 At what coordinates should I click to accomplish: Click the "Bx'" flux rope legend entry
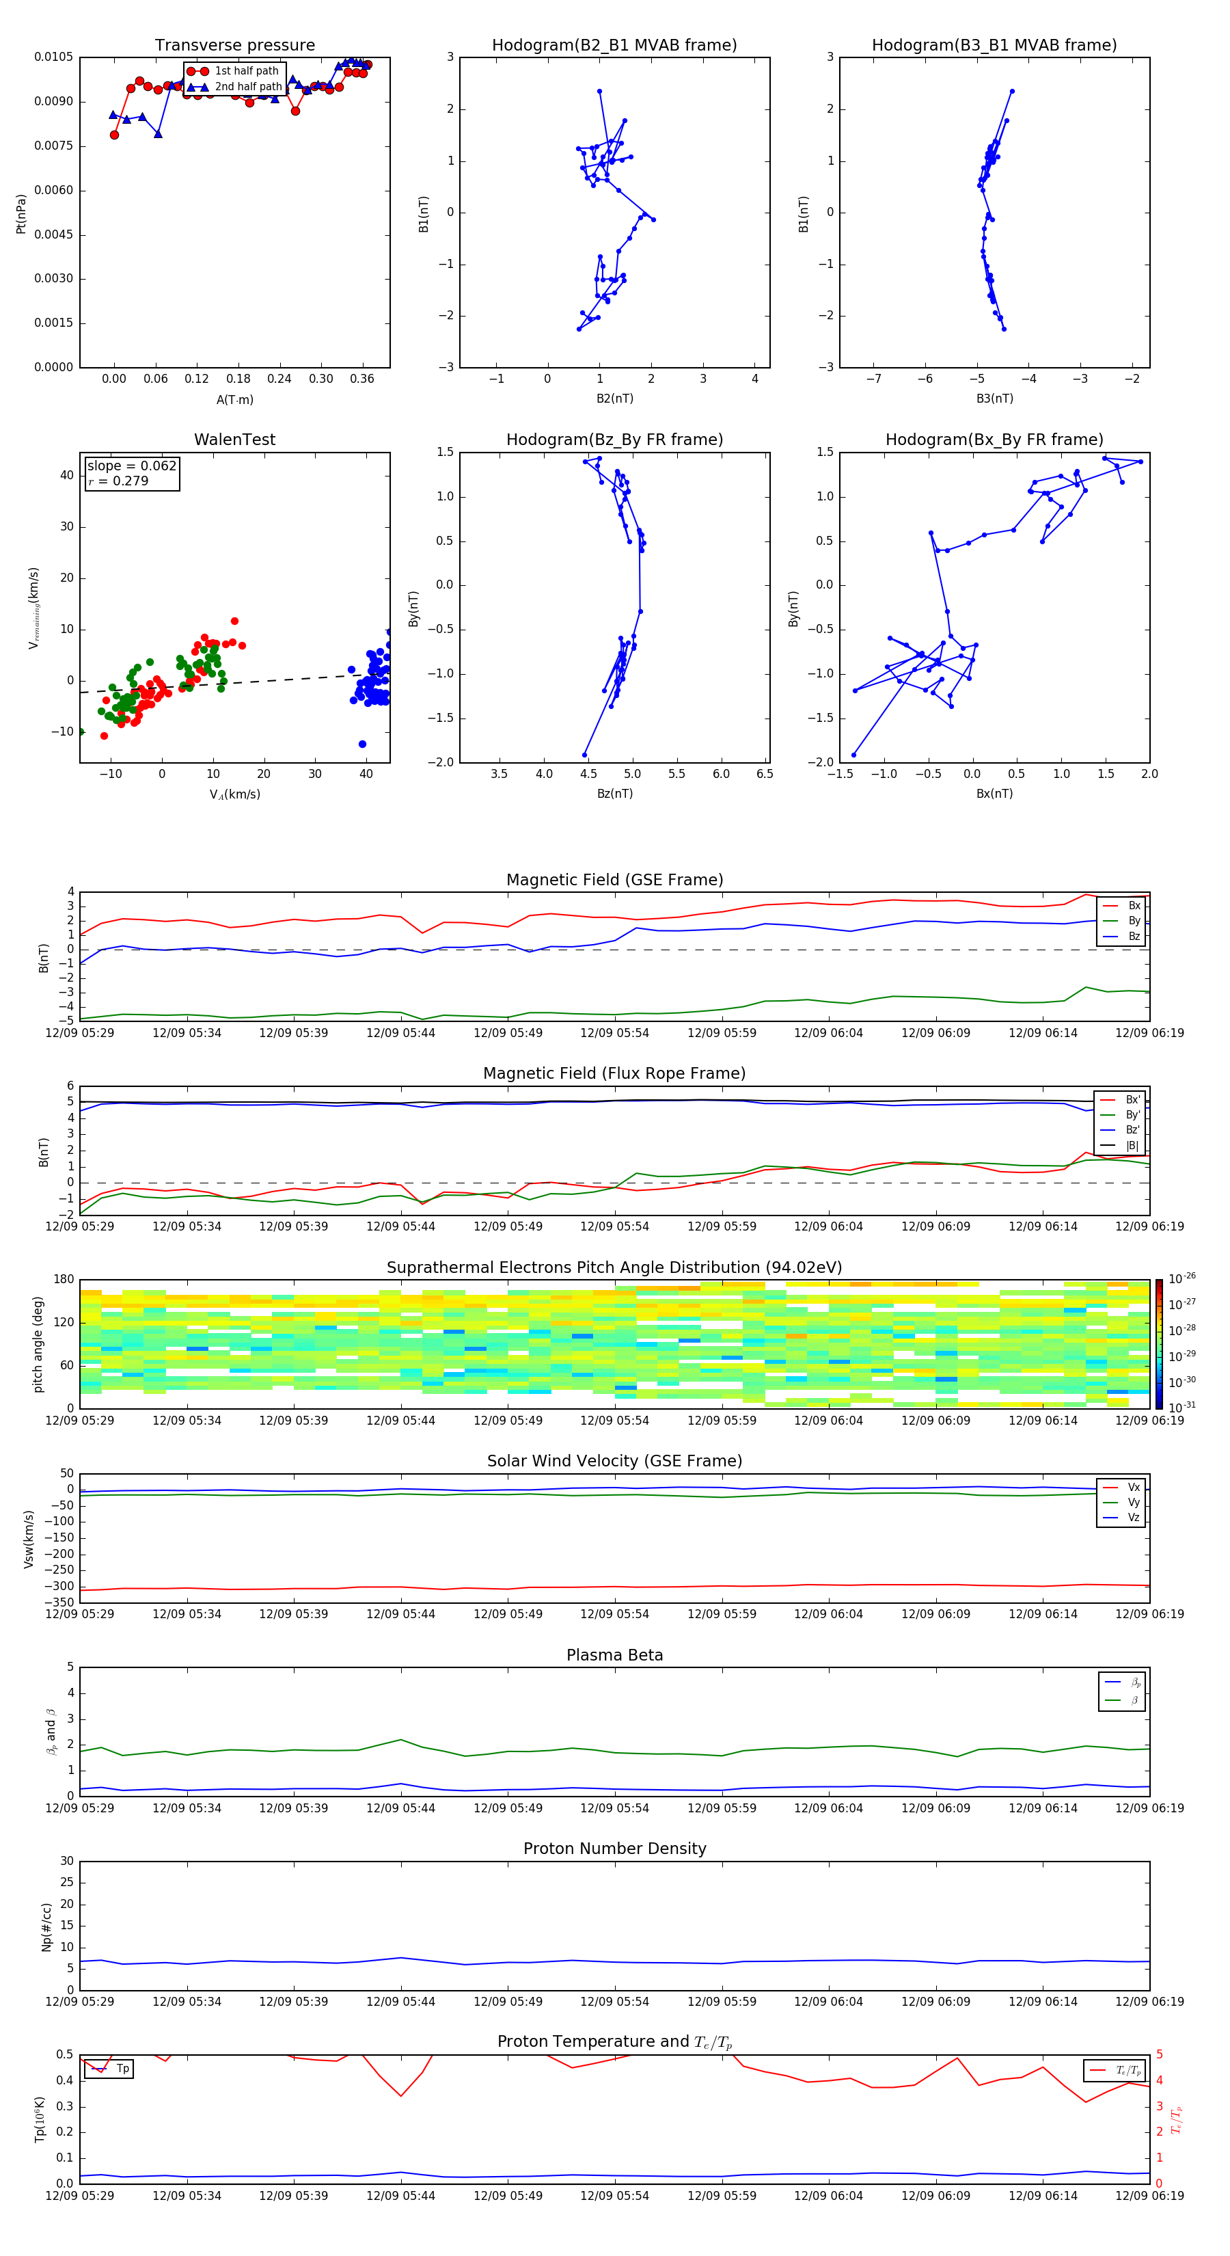click(1120, 1100)
